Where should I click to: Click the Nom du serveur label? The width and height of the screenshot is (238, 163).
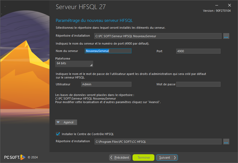pyautogui.click(x=67, y=51)
